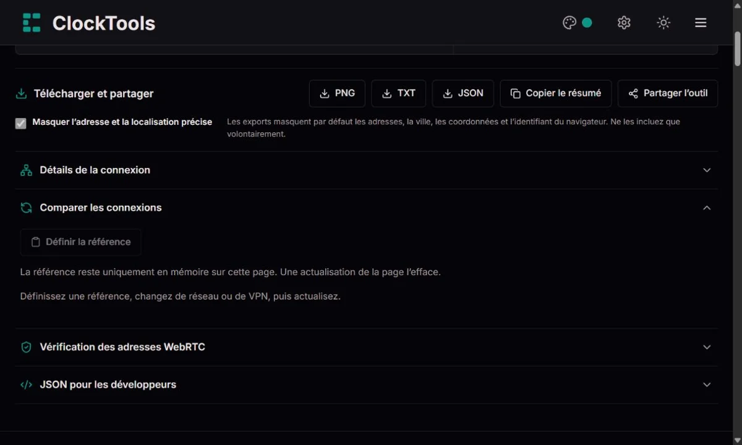Click the ClockTools site title
This screenshot has height=445, width=742.
click(x=104, y=23)
